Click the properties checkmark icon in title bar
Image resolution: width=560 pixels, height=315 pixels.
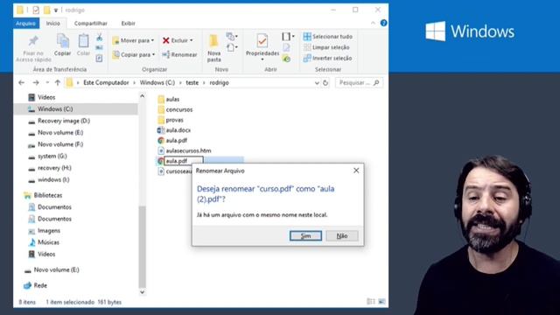(x=36, y=10)
